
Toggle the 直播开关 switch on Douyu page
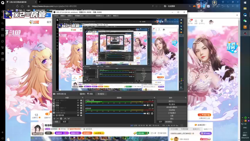(x=47, y=114)
